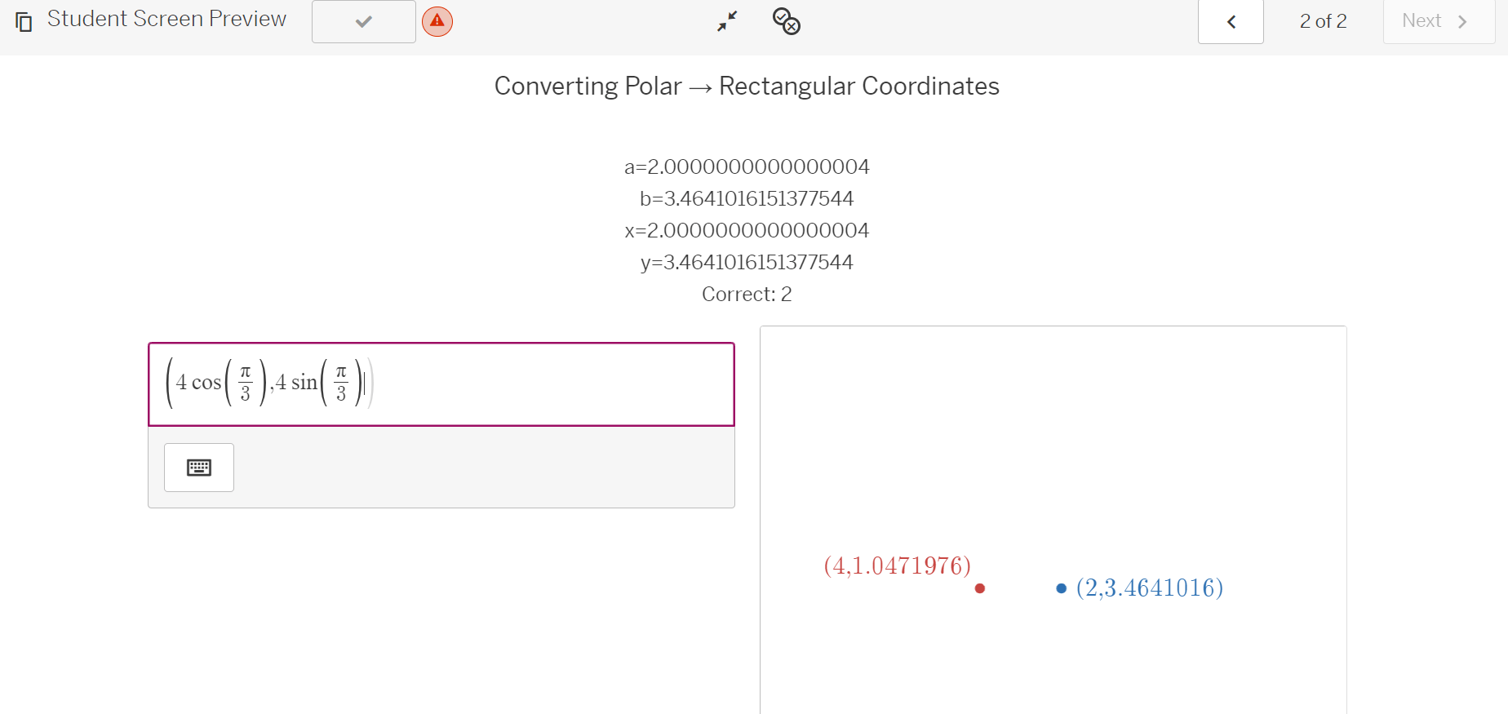
Task: Go to the previous screen with left chevron
Action: [x=1231, y=22]
